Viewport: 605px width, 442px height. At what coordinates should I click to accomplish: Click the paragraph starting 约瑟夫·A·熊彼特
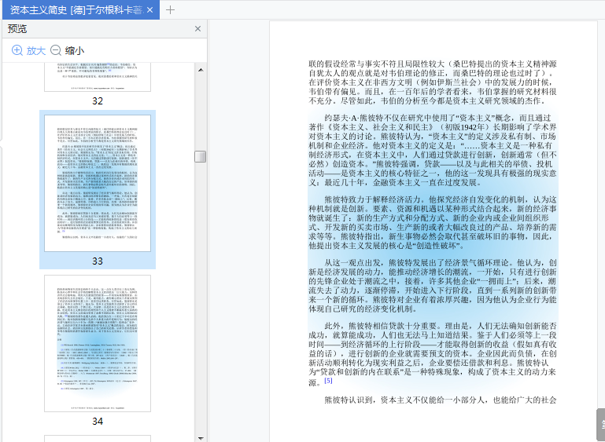pos(433,150)
